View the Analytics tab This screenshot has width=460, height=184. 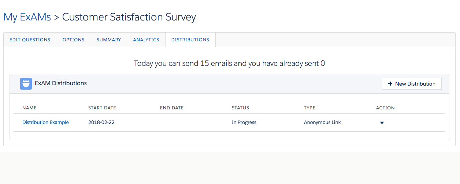pyautogui.click(x=146, y=40)
